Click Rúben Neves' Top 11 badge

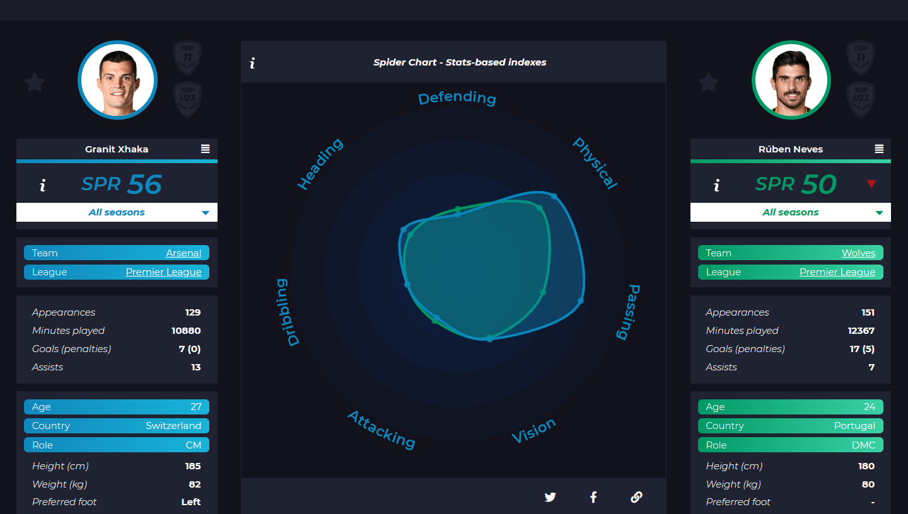[x=861, y=58]
